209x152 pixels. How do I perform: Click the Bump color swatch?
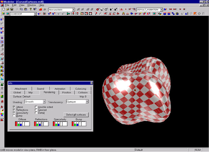(x=79, y=124)
